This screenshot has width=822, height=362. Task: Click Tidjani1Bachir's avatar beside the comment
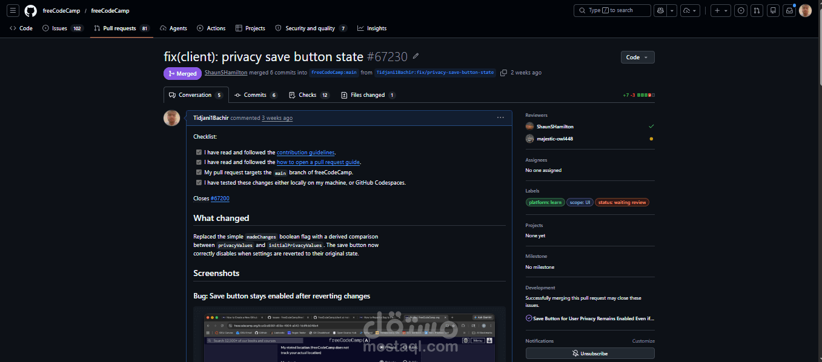pos(171,118)
